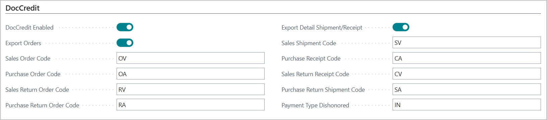Disable the Export Orders switch
This screenshot has height=120, width=547.
tap(125, 43)
